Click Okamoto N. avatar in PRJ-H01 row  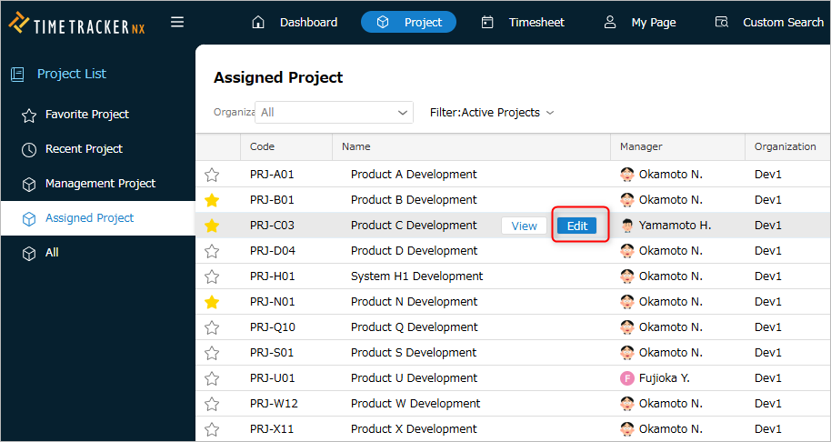pyautogui.click(x=627, y=276)
